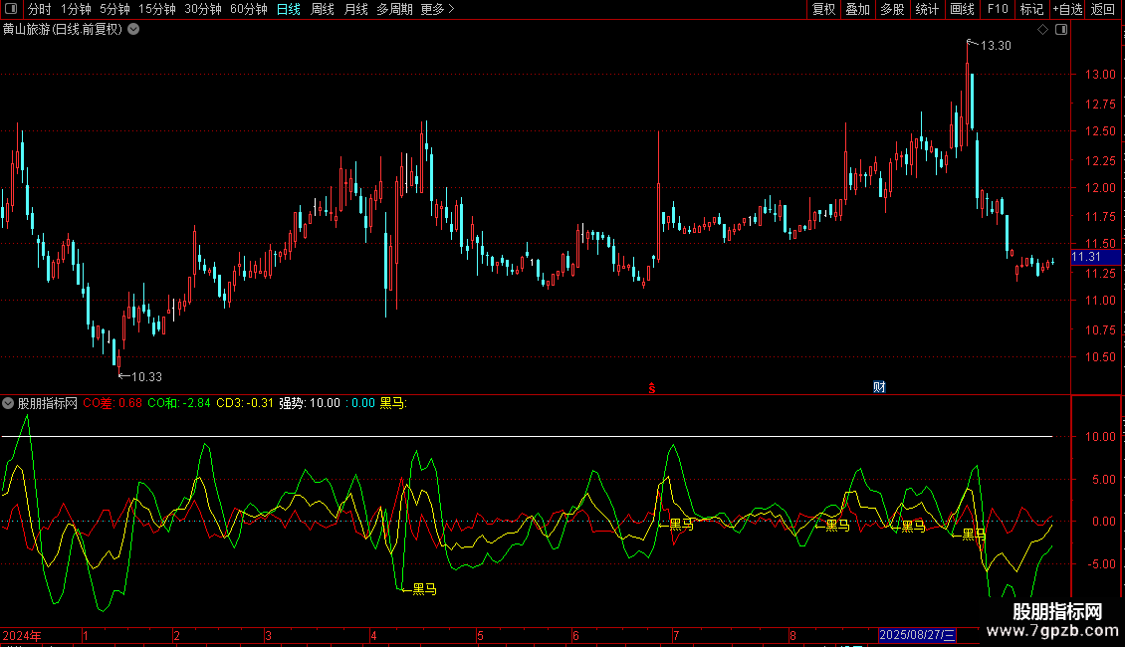Expand the 黄山旅游 chart title dropdown
This screenshot has height=647, width=1125.
(x=133, y=30)
